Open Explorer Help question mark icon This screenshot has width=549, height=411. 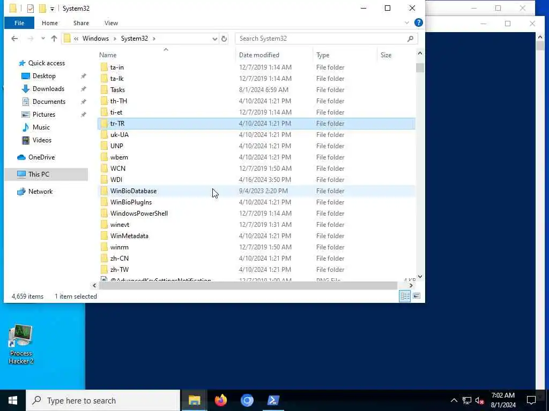point(418,22)
